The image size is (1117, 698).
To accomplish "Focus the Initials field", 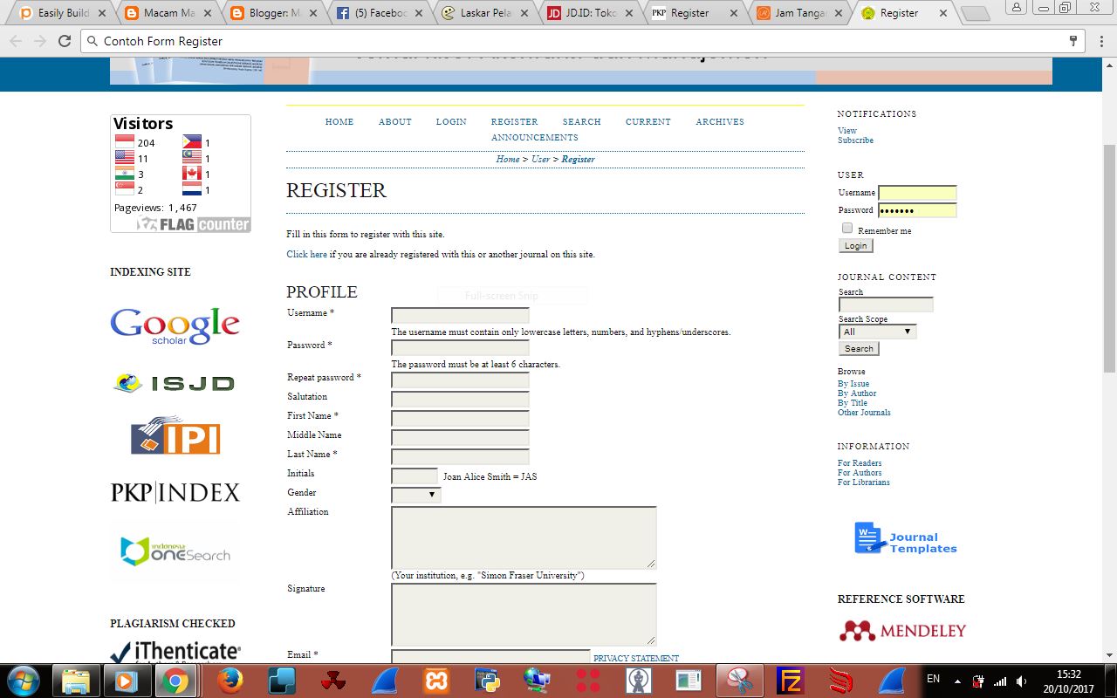I will pyautogui.click(x=415, y=476).
